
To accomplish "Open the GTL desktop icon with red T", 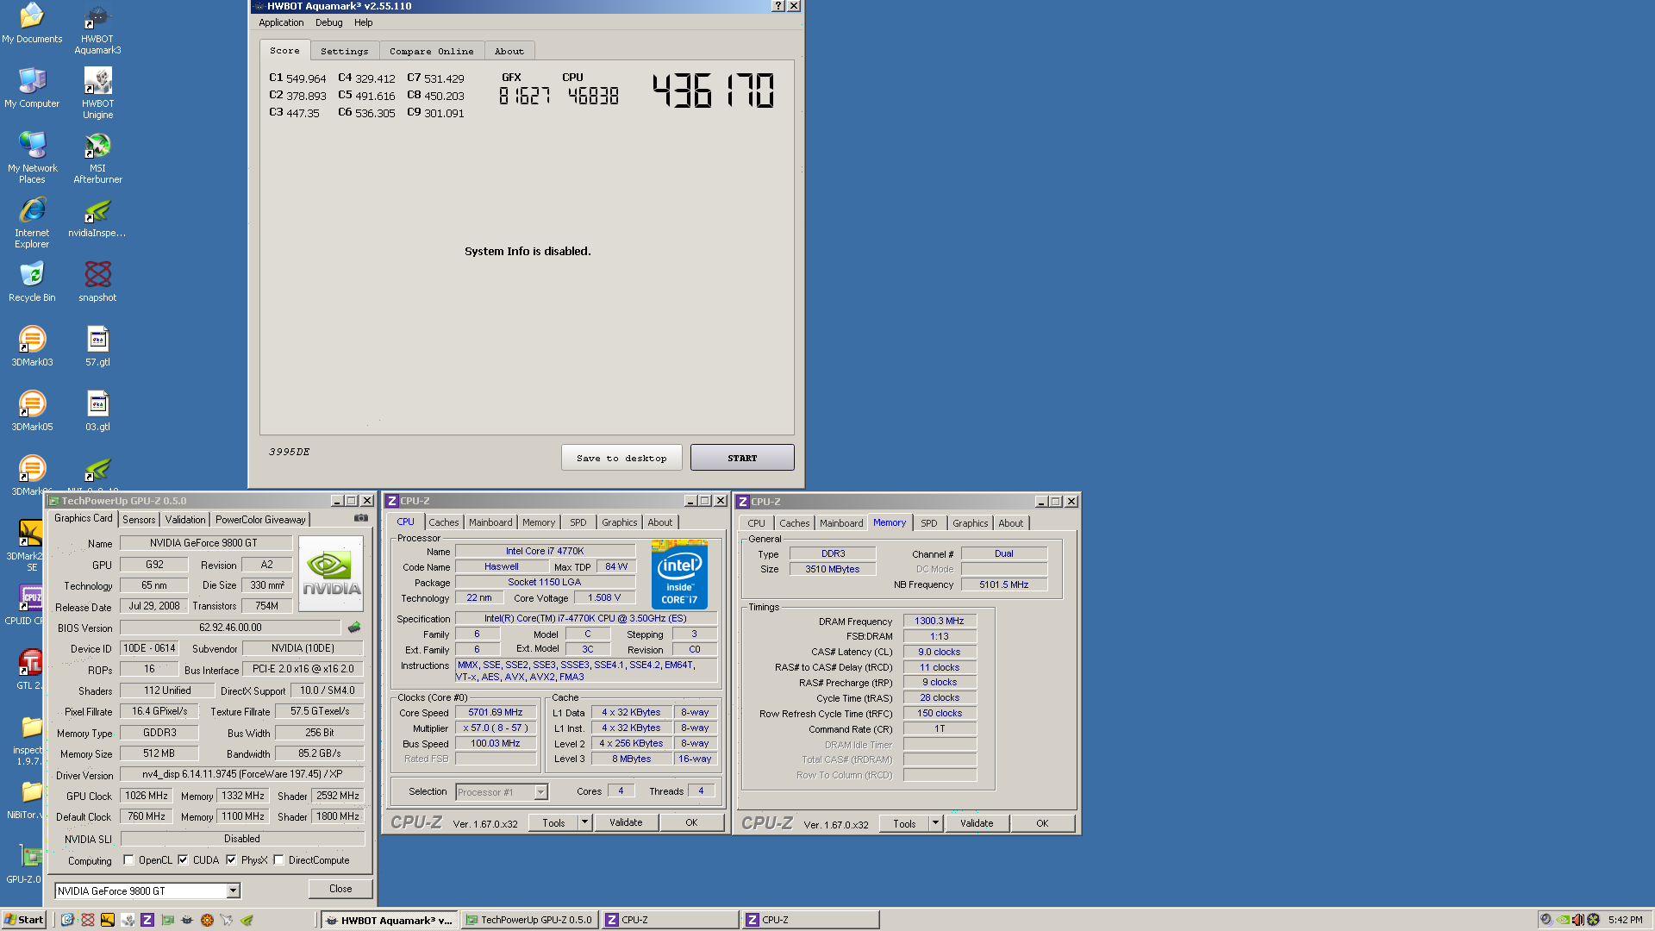I will coord(31,670).
